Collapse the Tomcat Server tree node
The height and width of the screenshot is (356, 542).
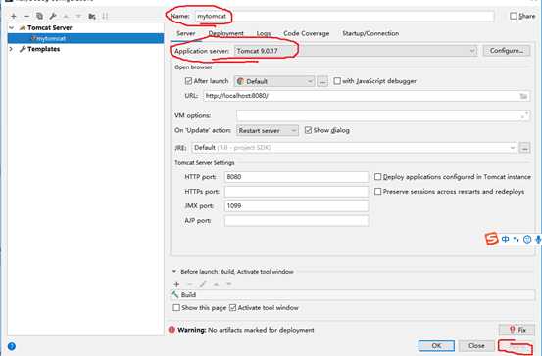[x=12, y=28]
